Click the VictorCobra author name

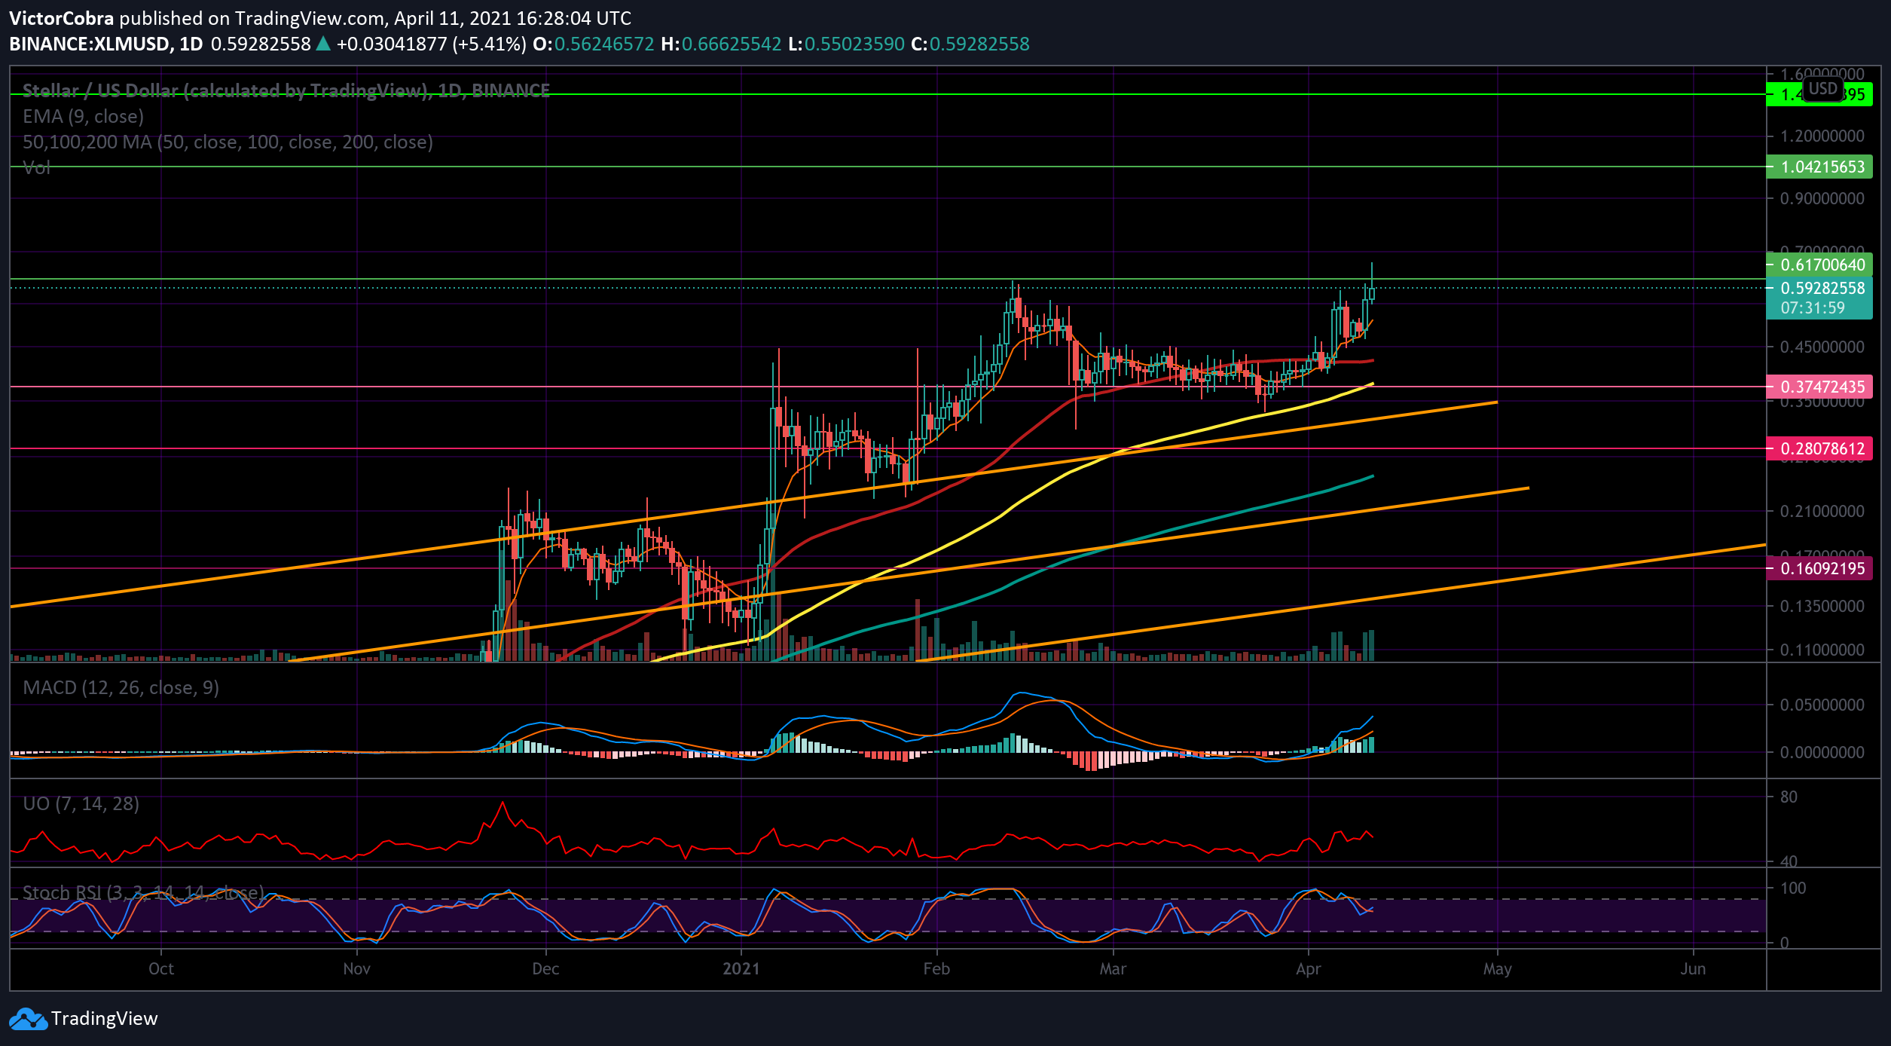tap(62, 18)
